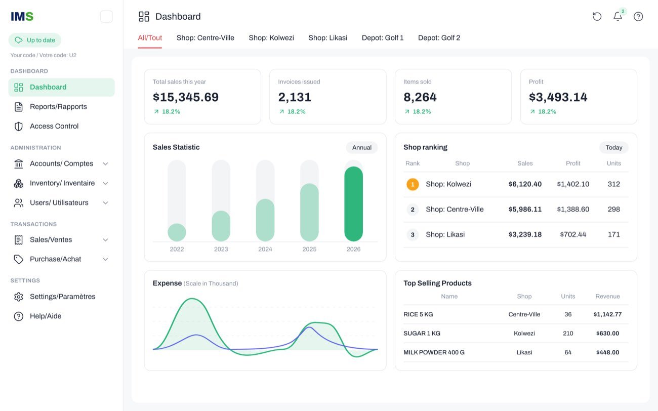Click the Help/Aide question circle icon
Viewport: 658px width, 411px height.
(x=19, y=316)
